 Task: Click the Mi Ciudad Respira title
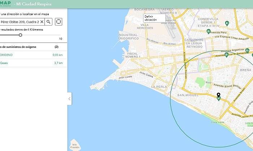click(x=34, y=4)
